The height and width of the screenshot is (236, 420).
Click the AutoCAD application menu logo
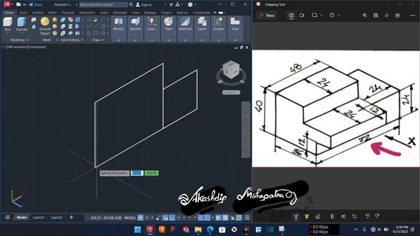tap(7, 5)
